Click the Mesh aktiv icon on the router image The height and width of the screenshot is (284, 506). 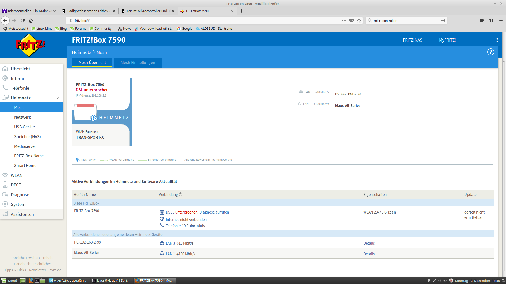click(94, 118)
